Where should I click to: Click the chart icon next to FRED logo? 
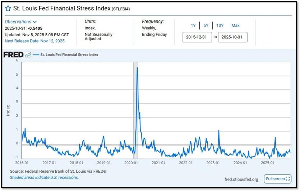pyautogui.click(x=28, y=54)
